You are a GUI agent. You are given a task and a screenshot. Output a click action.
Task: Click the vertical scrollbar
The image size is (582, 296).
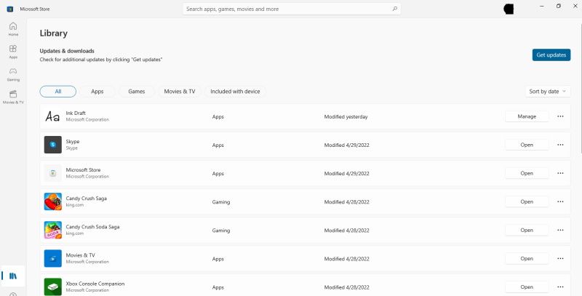pos(581,87)
